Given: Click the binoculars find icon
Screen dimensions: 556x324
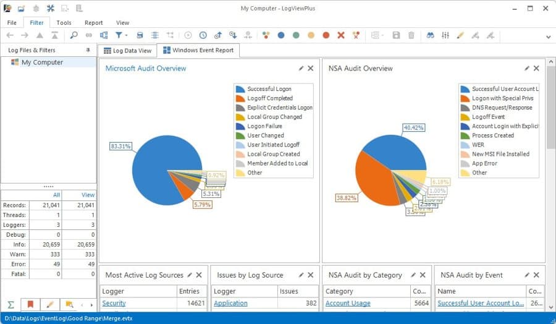Looking at the screenshot, I should click(x=430, y=35).
